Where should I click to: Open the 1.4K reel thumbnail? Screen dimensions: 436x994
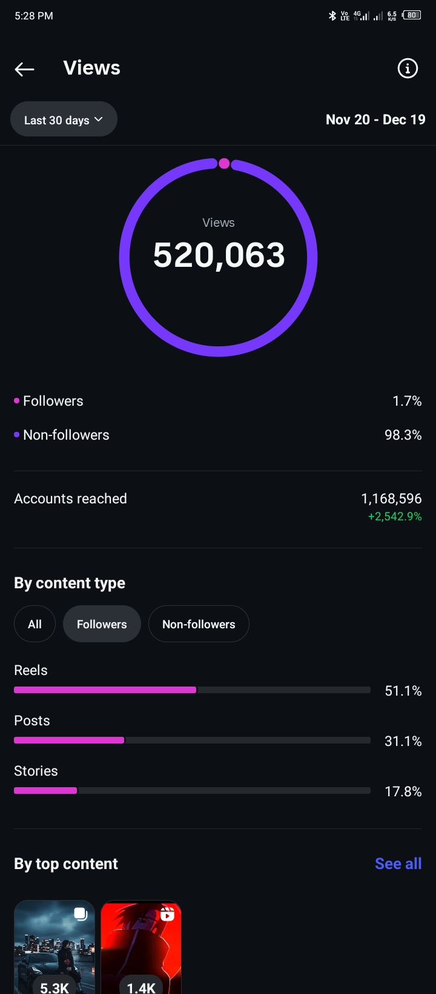pyautogui.click(x=141, y=947)
